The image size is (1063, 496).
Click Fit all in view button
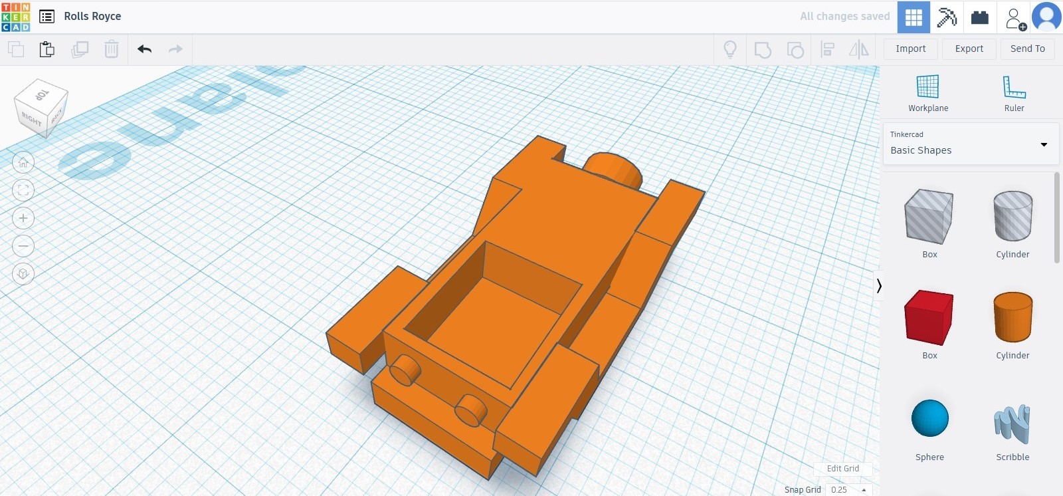tap(23, 190)
